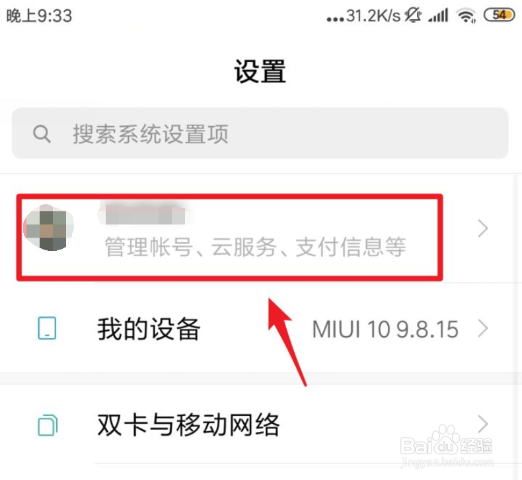Tap the search magnifier icon

tap(42, 134)
